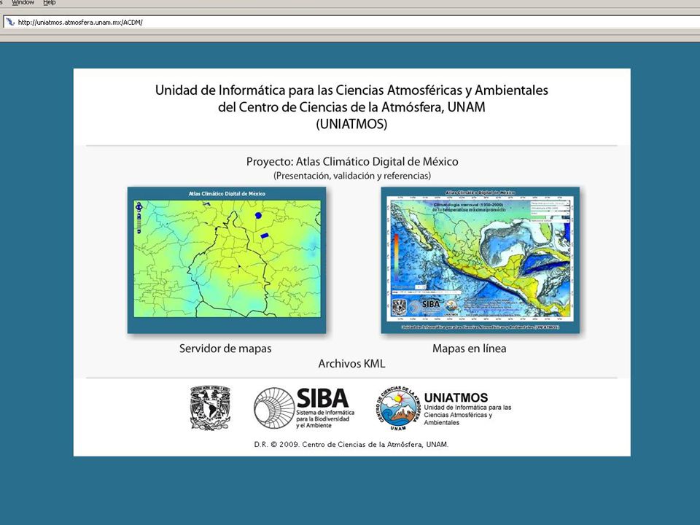
Task: Open the Mapas en línea map thumbnail
Action: point(481,260)
